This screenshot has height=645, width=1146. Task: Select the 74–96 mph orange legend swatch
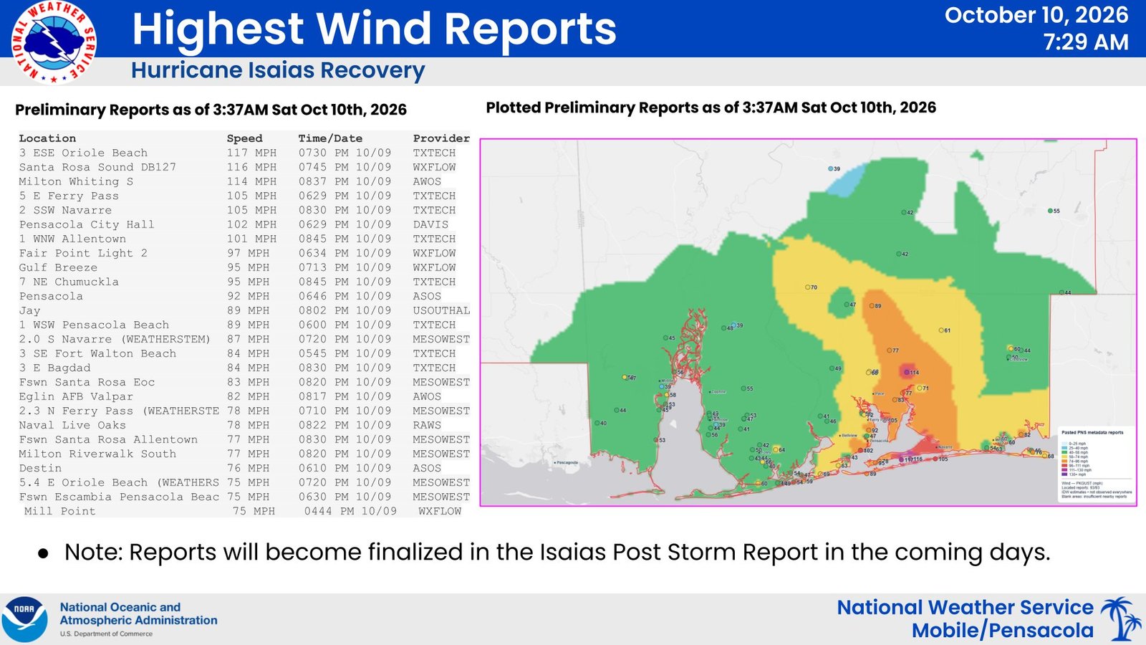[x=1064, y=461]
